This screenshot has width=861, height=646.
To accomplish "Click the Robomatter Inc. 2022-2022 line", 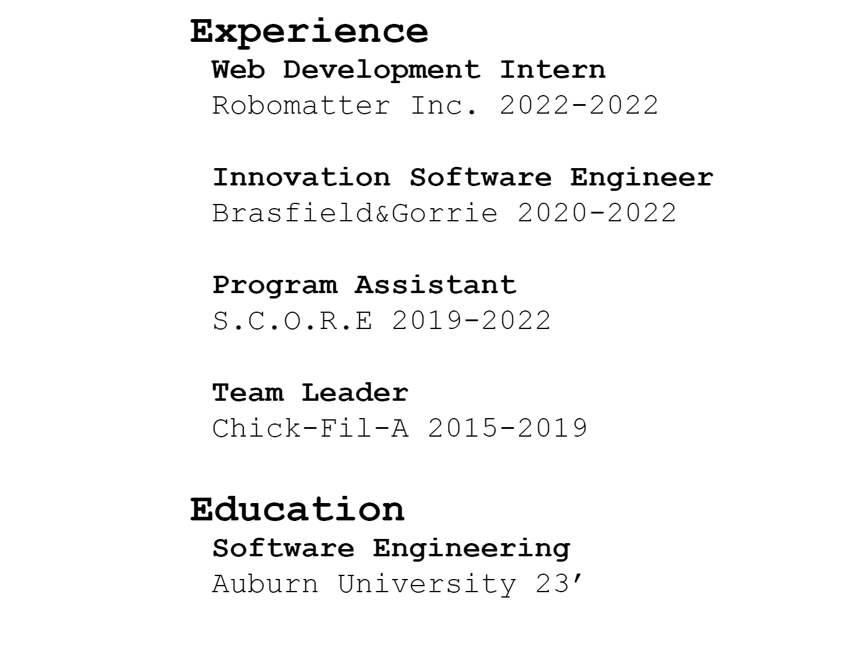I will pos(436,106).
